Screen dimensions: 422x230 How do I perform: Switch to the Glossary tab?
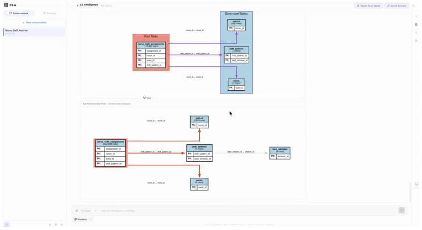(x=50, y=13)
